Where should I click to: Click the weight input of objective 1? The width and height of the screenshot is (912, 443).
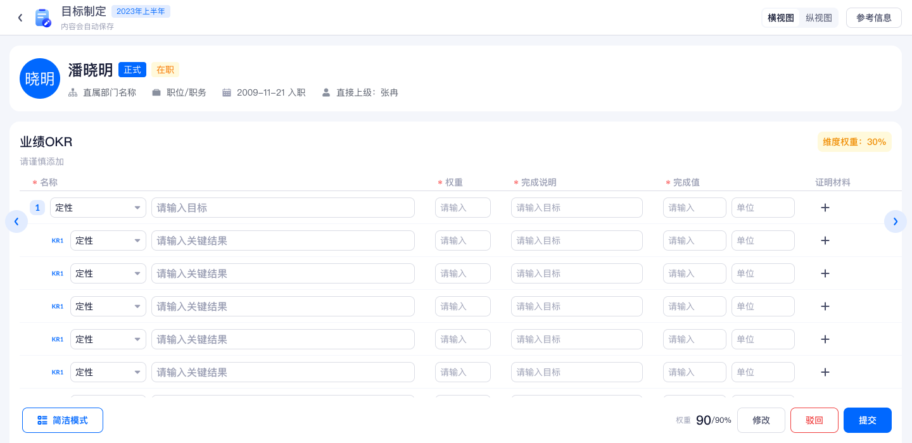[x=462, y=208]
